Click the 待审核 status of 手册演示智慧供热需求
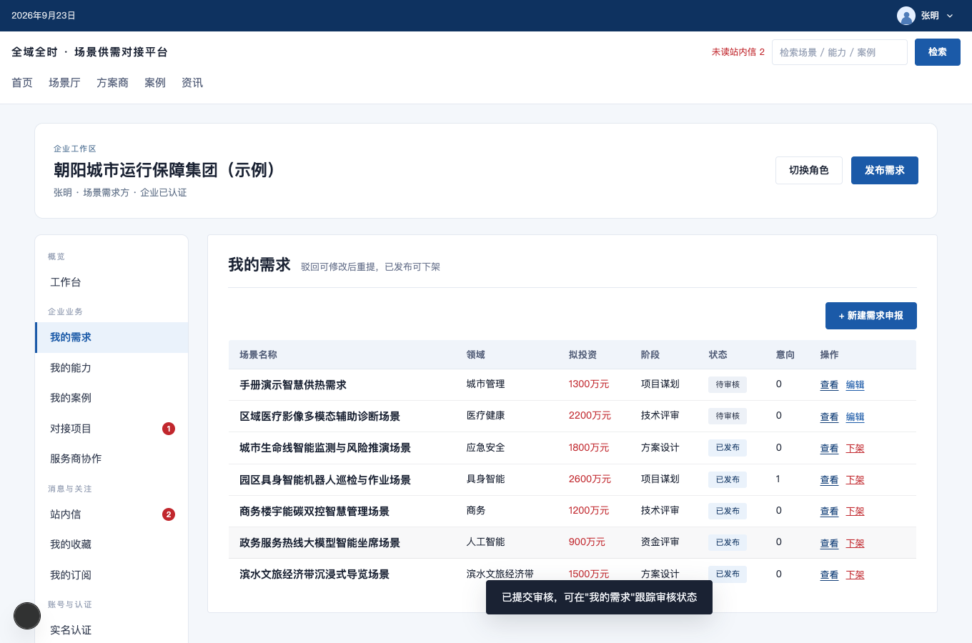This screenshot has height=643, width=972. (x=728, y=384)
